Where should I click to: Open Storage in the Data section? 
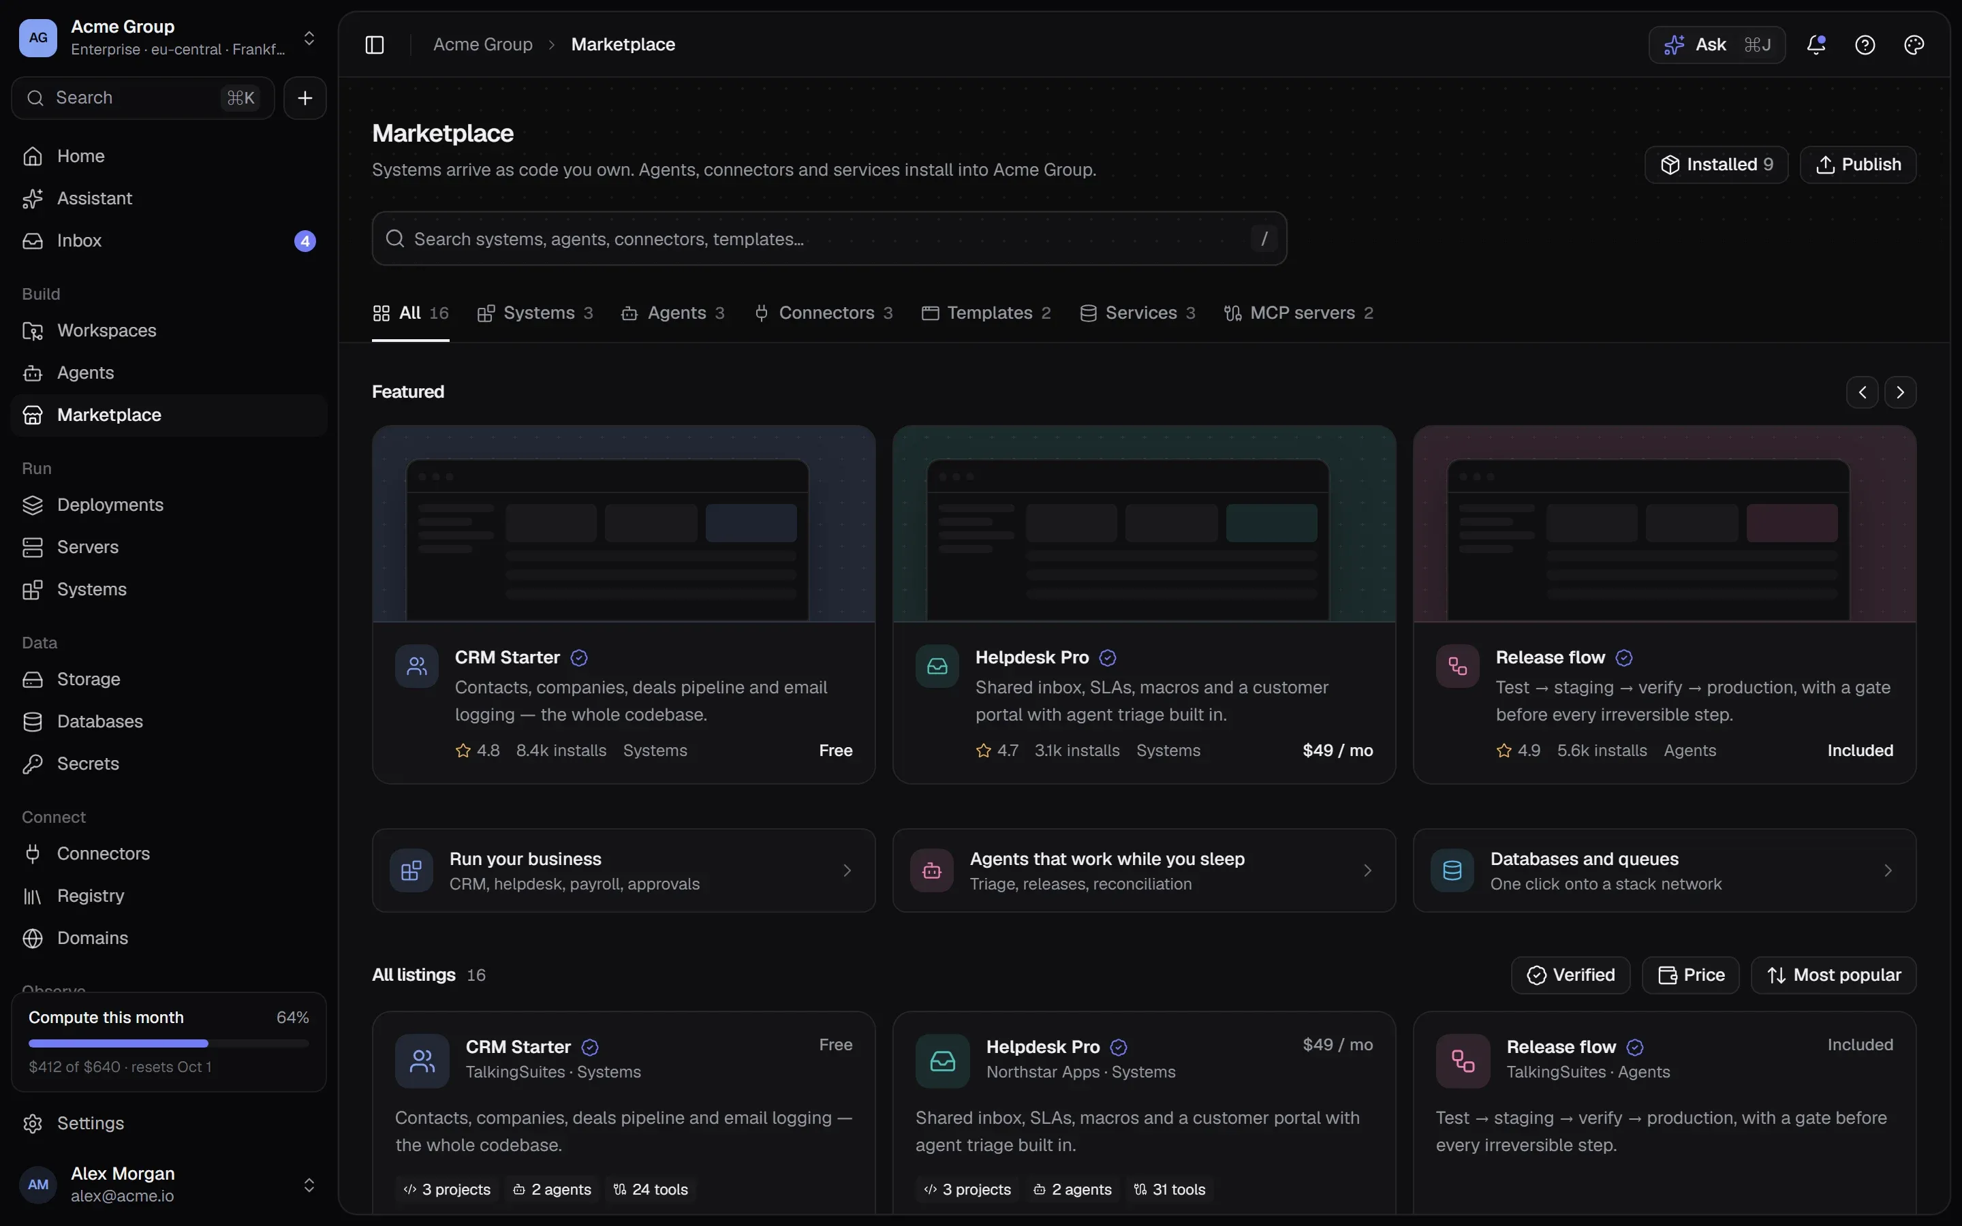(x=169, y=678)
